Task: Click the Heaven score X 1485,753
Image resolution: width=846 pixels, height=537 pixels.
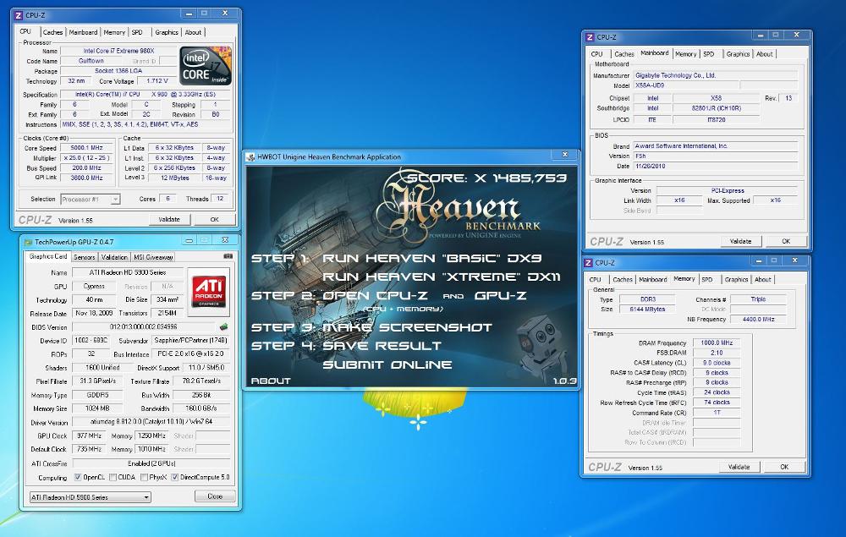Action: (x=488, y=178)
